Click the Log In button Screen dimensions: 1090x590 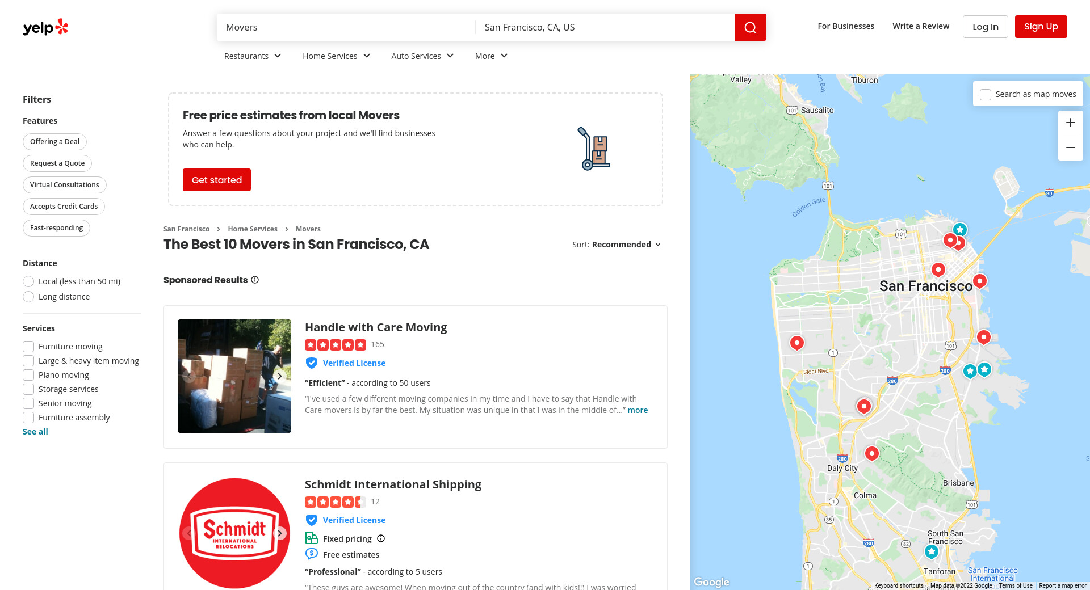pos(985,27)
